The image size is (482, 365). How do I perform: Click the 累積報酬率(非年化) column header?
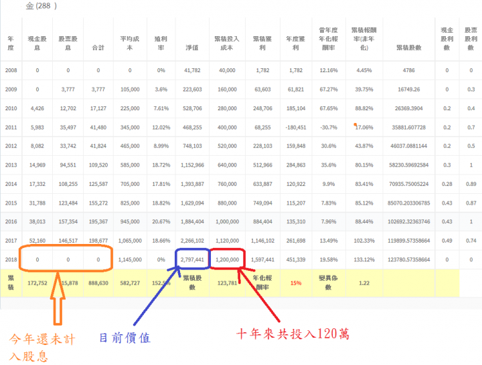click(364, 39)
